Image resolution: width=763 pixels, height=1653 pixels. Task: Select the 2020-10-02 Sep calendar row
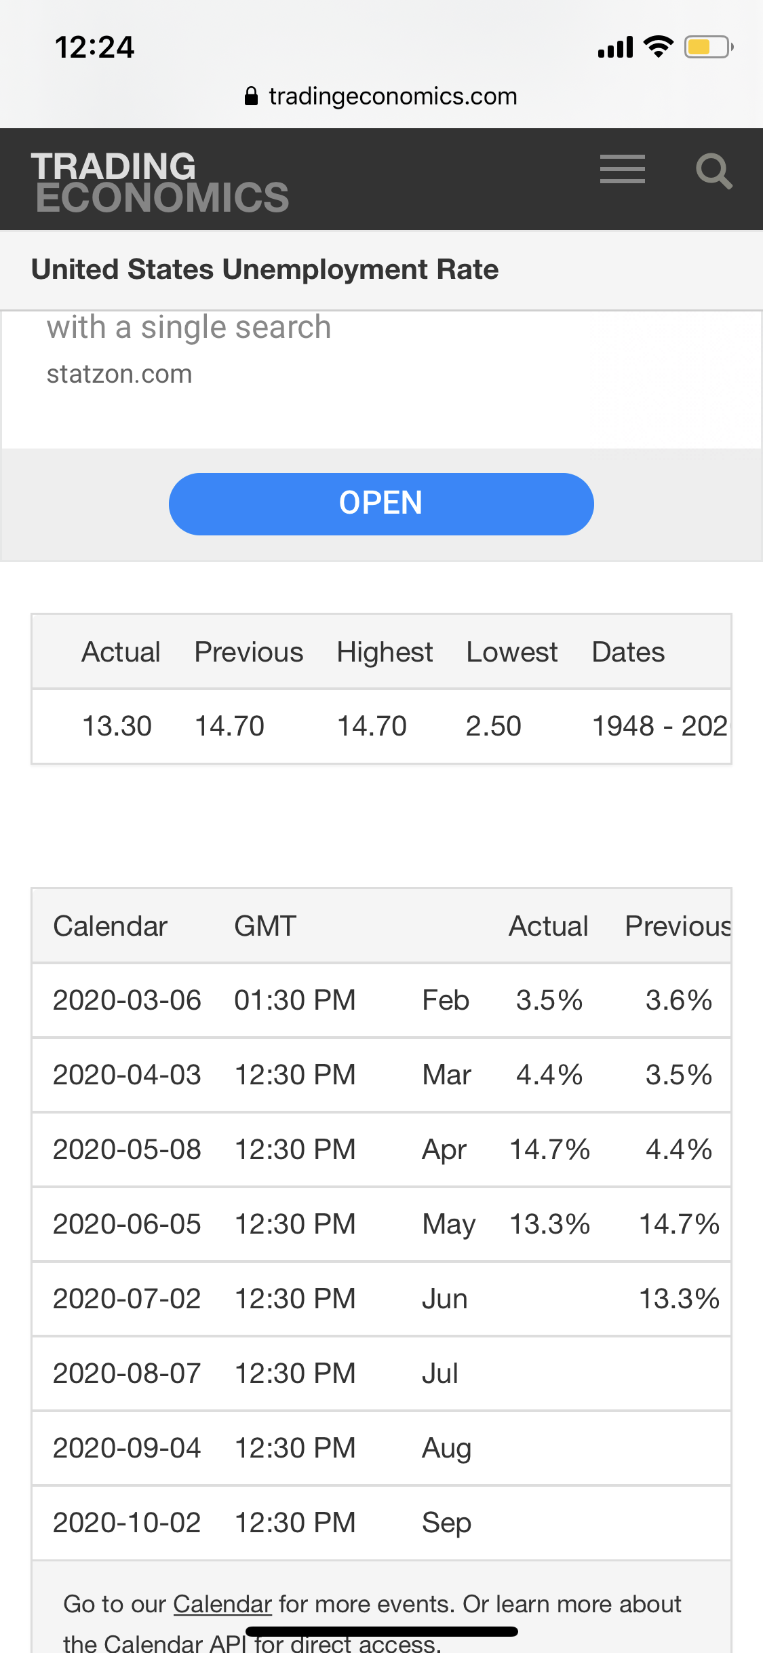(381, 1523)
